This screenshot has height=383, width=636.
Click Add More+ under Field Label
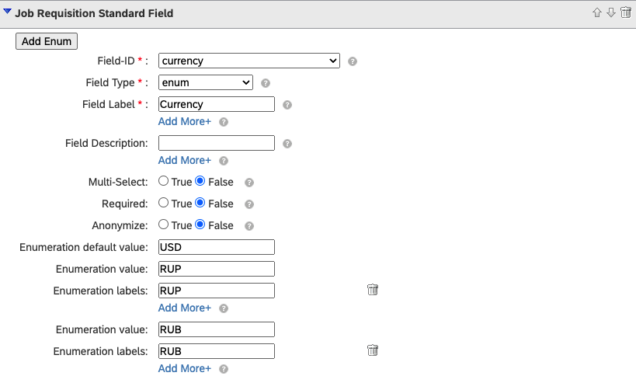[x=185, y=121]
